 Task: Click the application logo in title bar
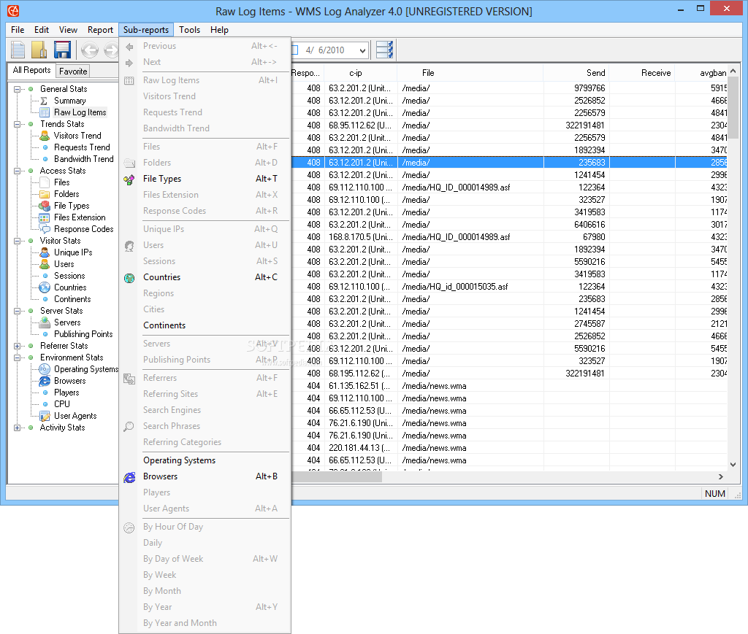click(x=13, y=10)
